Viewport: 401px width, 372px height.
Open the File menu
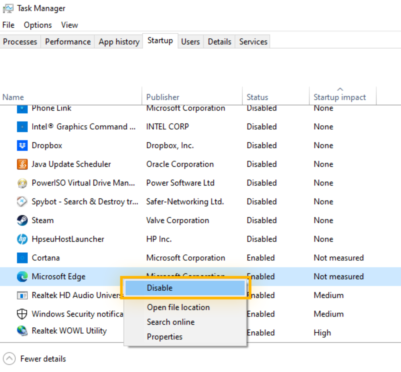(8, 25)
